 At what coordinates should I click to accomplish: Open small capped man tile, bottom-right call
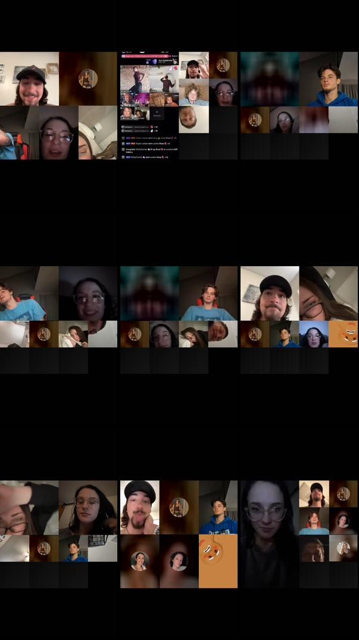[314, 494]
